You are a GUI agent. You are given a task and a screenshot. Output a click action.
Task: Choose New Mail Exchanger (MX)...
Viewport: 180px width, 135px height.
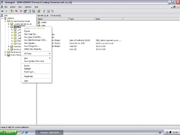coord(36,40)
